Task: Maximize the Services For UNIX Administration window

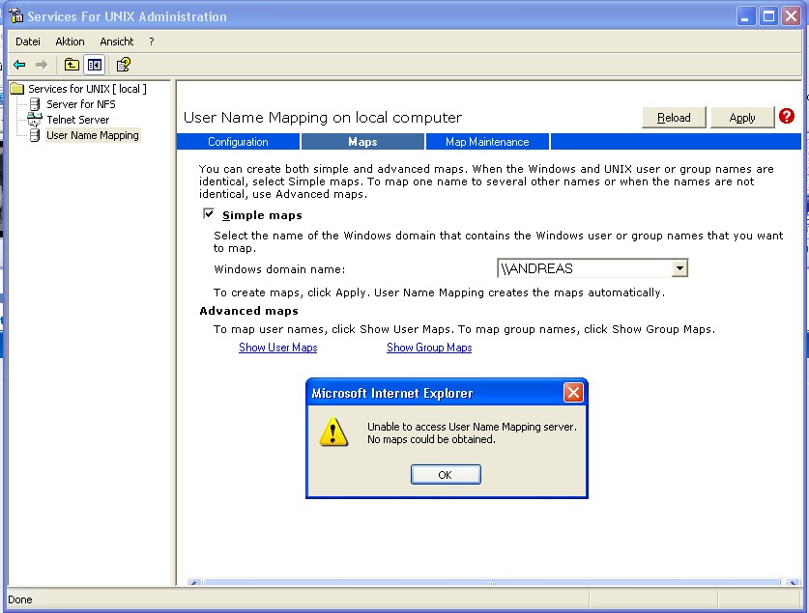Action: pyautogui.click(x=768, y=16)
